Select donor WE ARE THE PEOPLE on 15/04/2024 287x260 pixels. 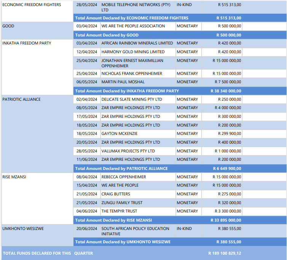coord(120,185)
